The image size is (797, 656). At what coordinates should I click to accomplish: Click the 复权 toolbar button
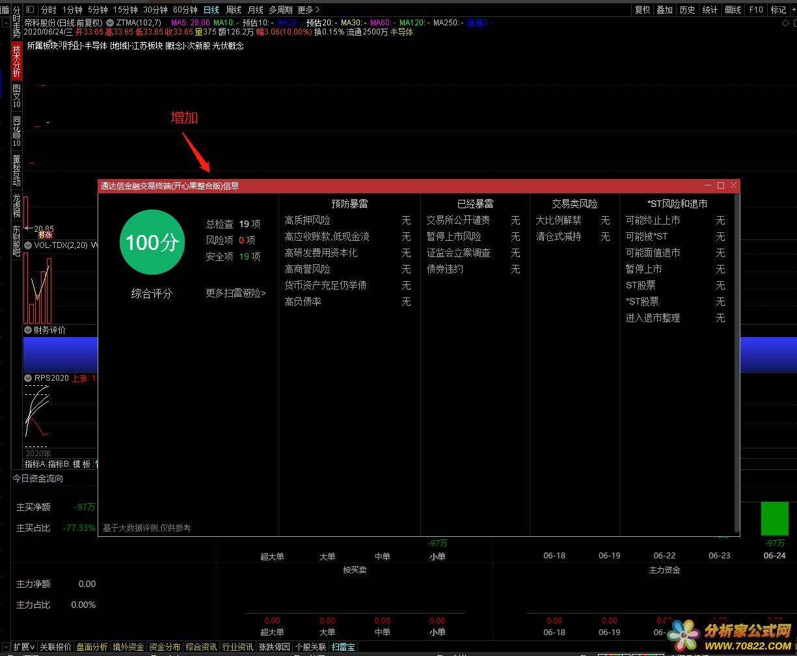[x=643, y=10]
